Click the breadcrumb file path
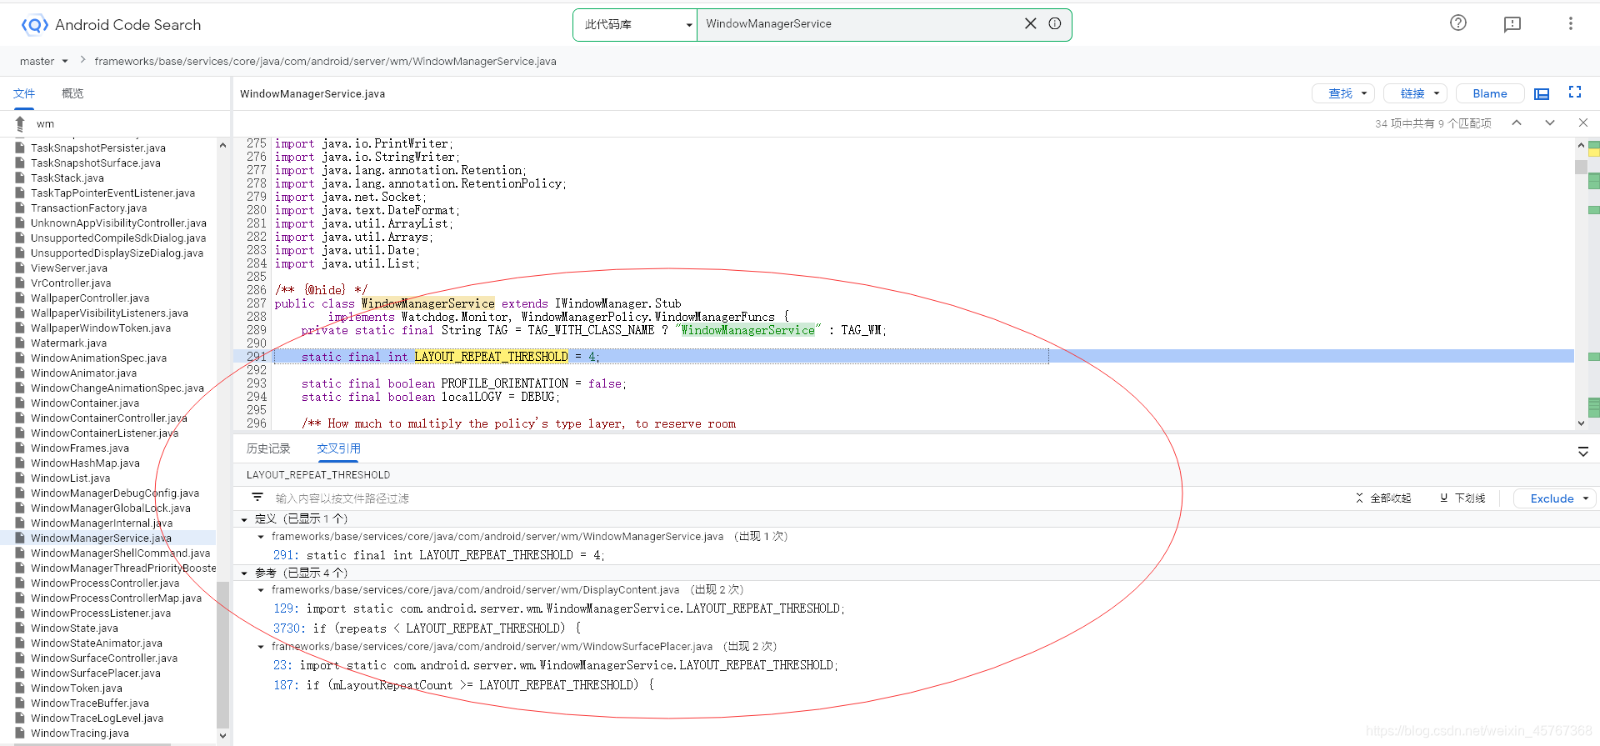Viewport: 1600px width, 746px height. click(325, 61)
